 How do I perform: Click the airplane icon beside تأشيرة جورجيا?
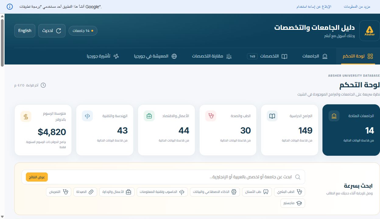[x=116, y=56]
